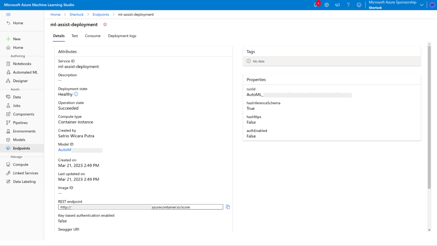Click the Environments icon
Screen dimensions: 437x246
[8, 131]
